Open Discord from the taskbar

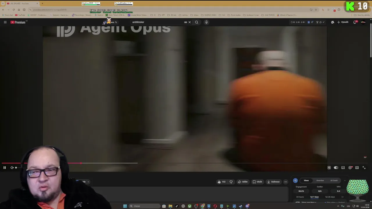pyautogui.click(x=247, y=206)
